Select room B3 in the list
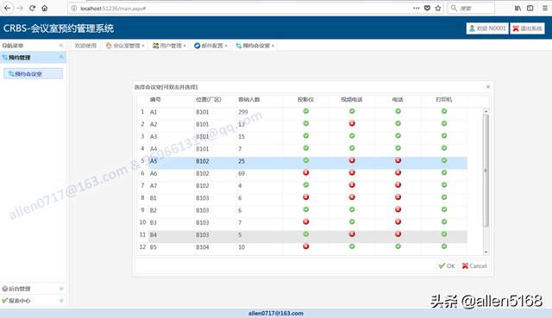The image size is (552, 318). 302,222
